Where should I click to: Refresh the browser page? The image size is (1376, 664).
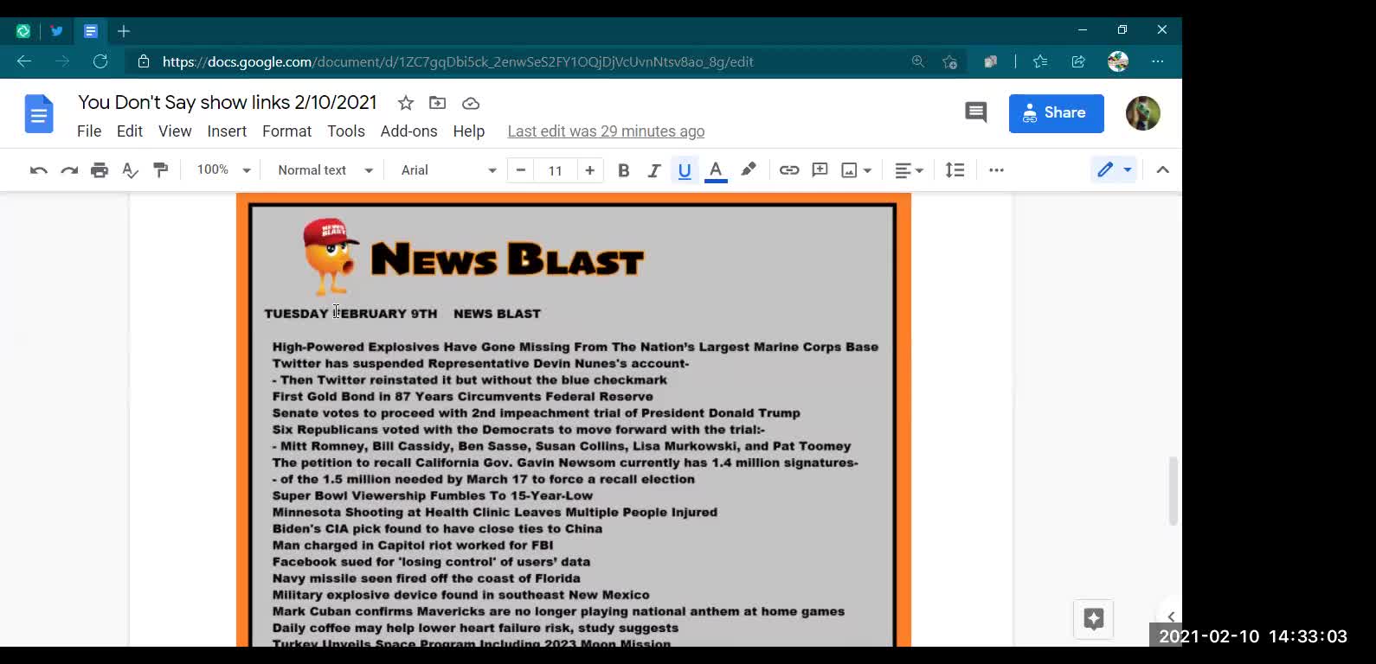(100, 61)
